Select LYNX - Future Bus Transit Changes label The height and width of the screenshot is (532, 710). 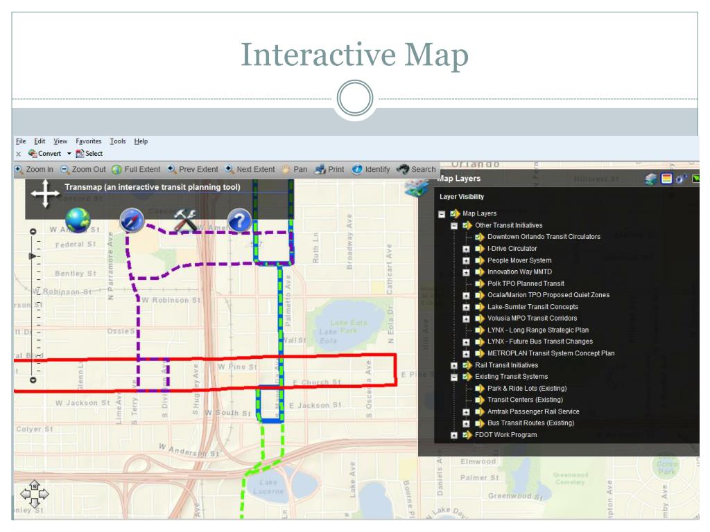539,341
